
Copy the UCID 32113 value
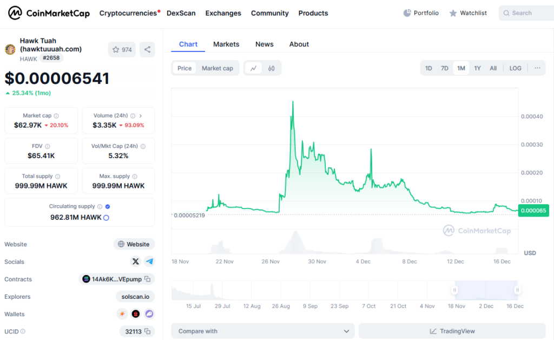[148, 331]
